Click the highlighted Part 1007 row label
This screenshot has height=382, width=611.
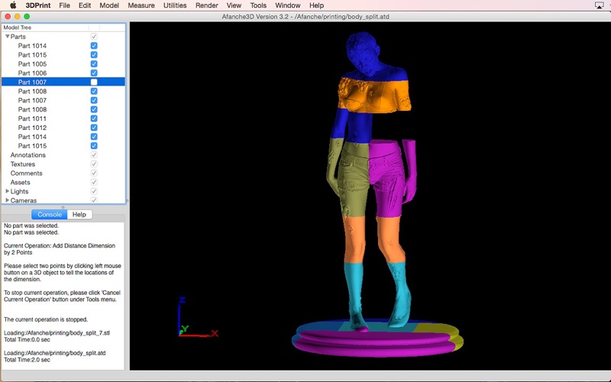pos(32,82)
